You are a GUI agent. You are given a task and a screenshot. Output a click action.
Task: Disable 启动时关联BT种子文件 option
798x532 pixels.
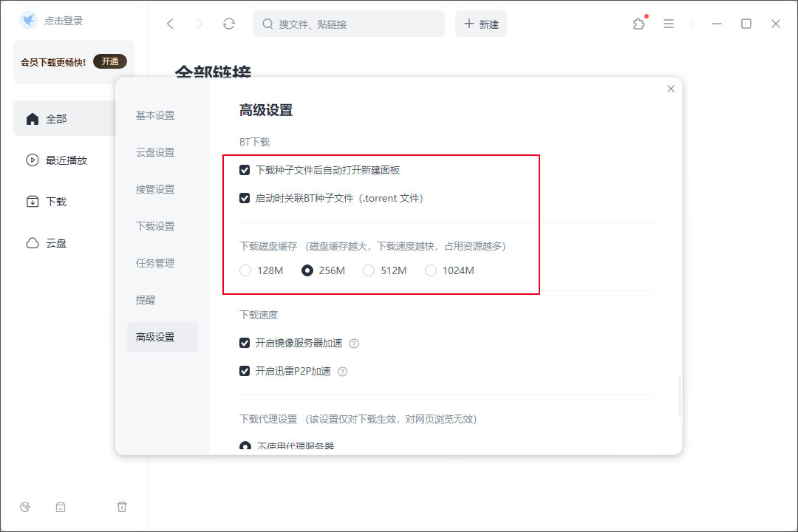pyautogui.click(x=245, y=198)
